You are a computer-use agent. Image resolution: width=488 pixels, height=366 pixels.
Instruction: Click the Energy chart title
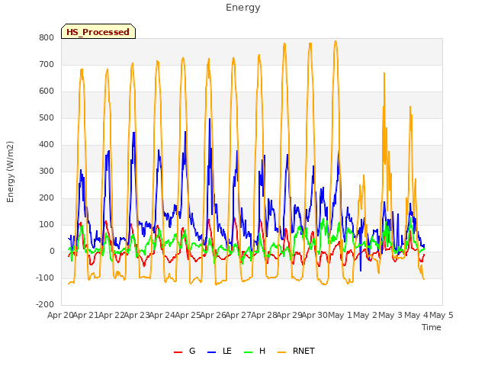tap(243, 8)
